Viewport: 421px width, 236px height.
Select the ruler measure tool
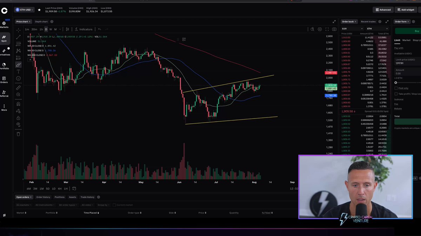coord(18,88)
